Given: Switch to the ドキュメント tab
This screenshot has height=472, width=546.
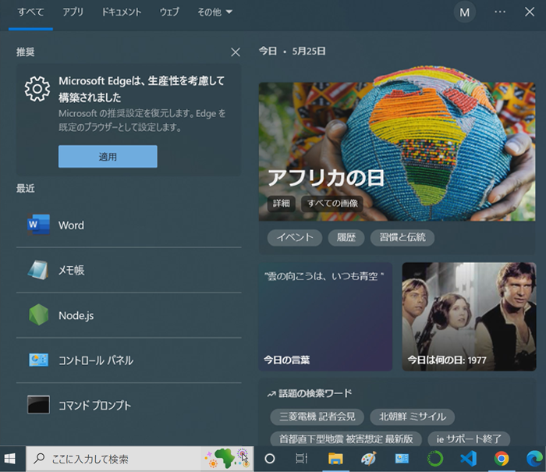Looking at the screenshot, I should point(121,12).
